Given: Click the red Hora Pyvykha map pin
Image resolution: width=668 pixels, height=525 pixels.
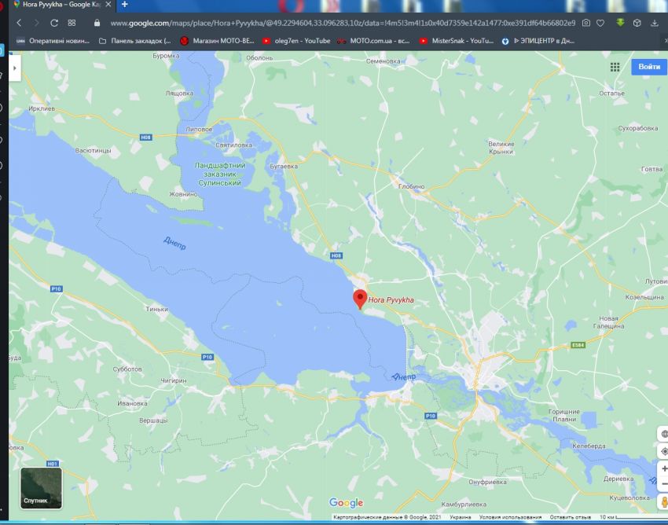Looking at the screenshot, I should tap(360, 299).
